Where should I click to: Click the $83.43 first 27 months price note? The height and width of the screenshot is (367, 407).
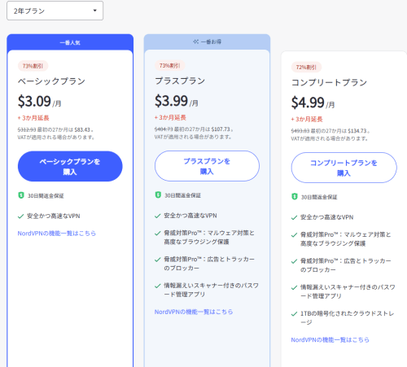coord(55,129)
